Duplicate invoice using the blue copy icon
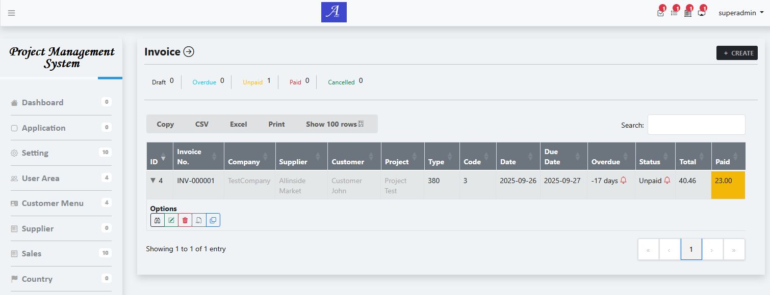This screenshot has height=295, width=770. click(213, 220)
